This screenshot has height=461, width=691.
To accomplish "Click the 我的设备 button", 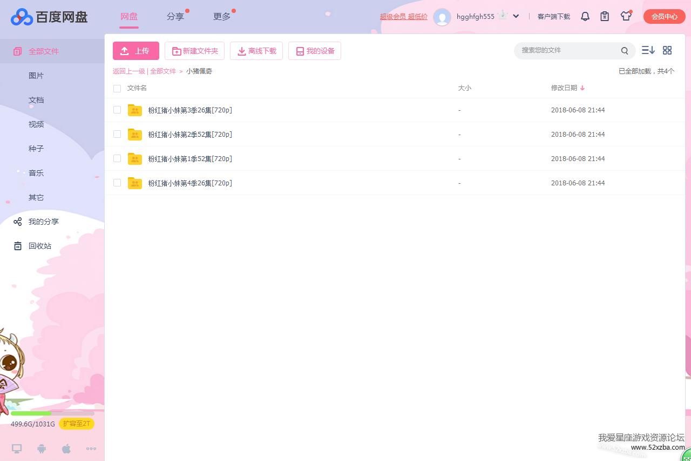I will click(x=315, y=51).
